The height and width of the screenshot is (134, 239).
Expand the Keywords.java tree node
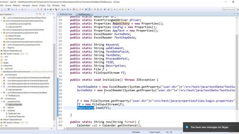pyautogui.click(x=4, y=36)
